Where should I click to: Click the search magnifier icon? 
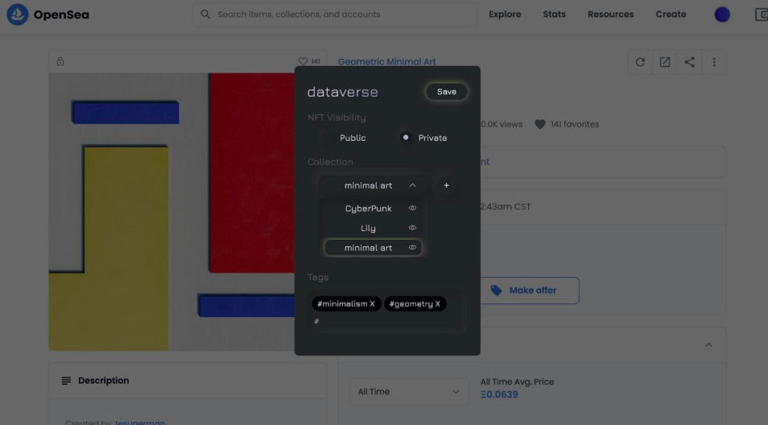point(206,14)
